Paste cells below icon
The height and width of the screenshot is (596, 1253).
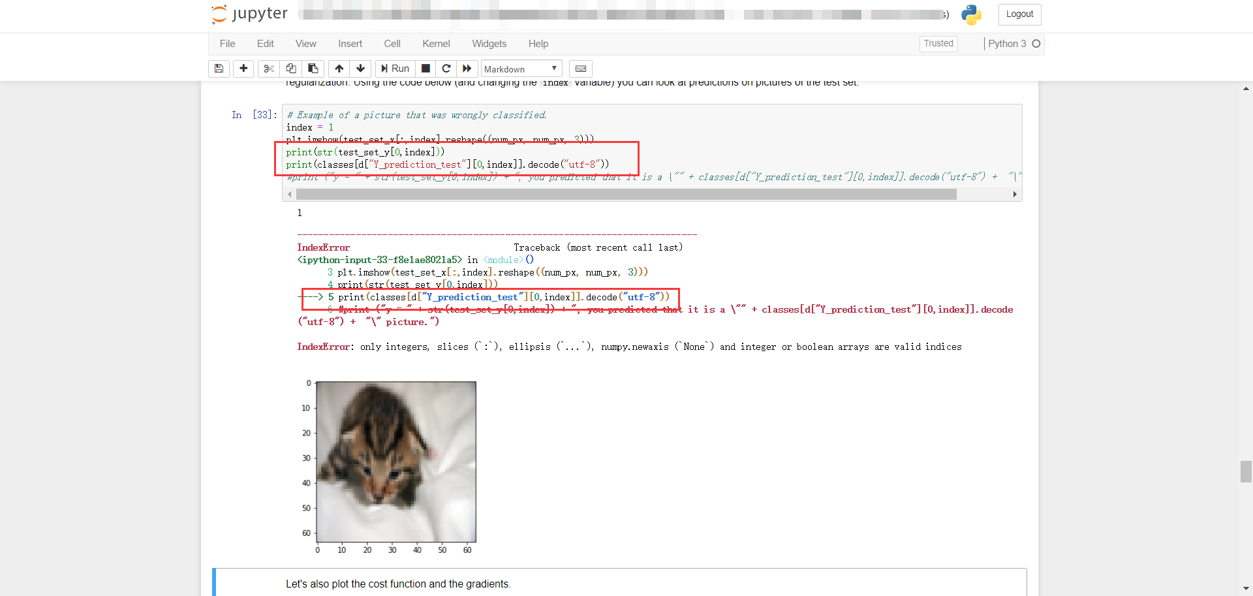click(x=313, y=69)
